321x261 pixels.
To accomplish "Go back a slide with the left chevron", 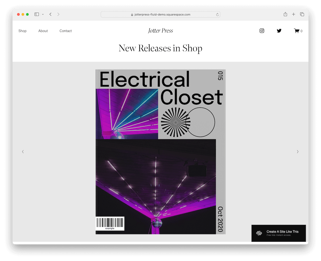I will (23, 152).
